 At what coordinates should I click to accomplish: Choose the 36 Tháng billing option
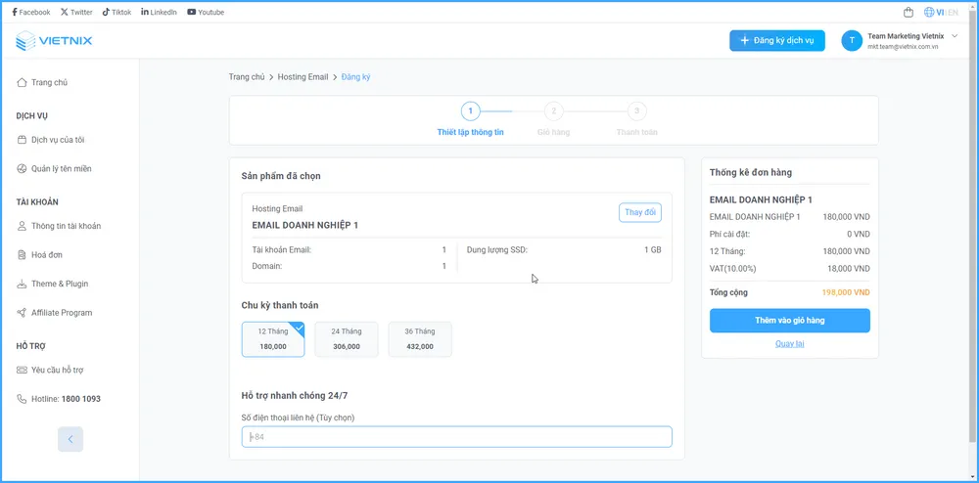pos(419,338)
